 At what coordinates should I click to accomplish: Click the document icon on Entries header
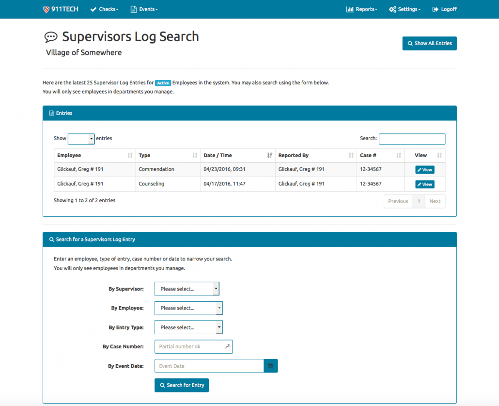click(52, 113)
